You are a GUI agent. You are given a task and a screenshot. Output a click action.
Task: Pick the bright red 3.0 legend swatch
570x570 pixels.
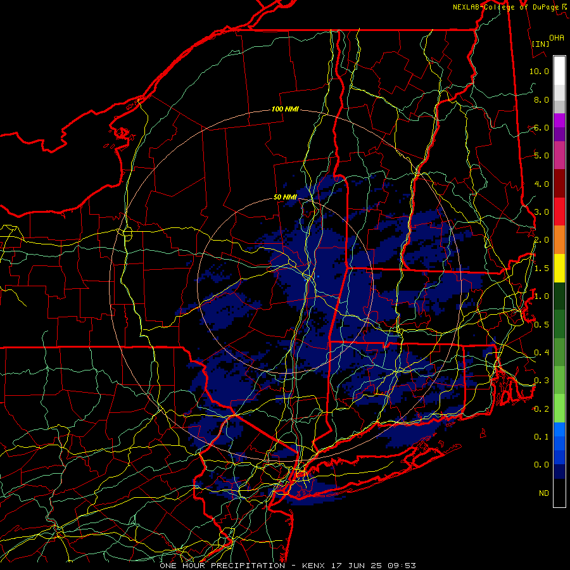point(559,212)
